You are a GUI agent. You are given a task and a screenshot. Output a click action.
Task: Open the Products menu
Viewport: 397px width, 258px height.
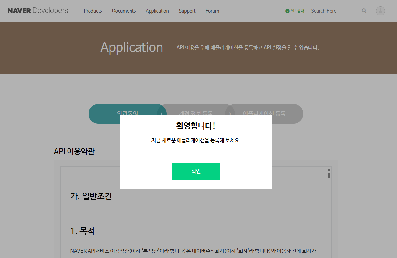93,11
